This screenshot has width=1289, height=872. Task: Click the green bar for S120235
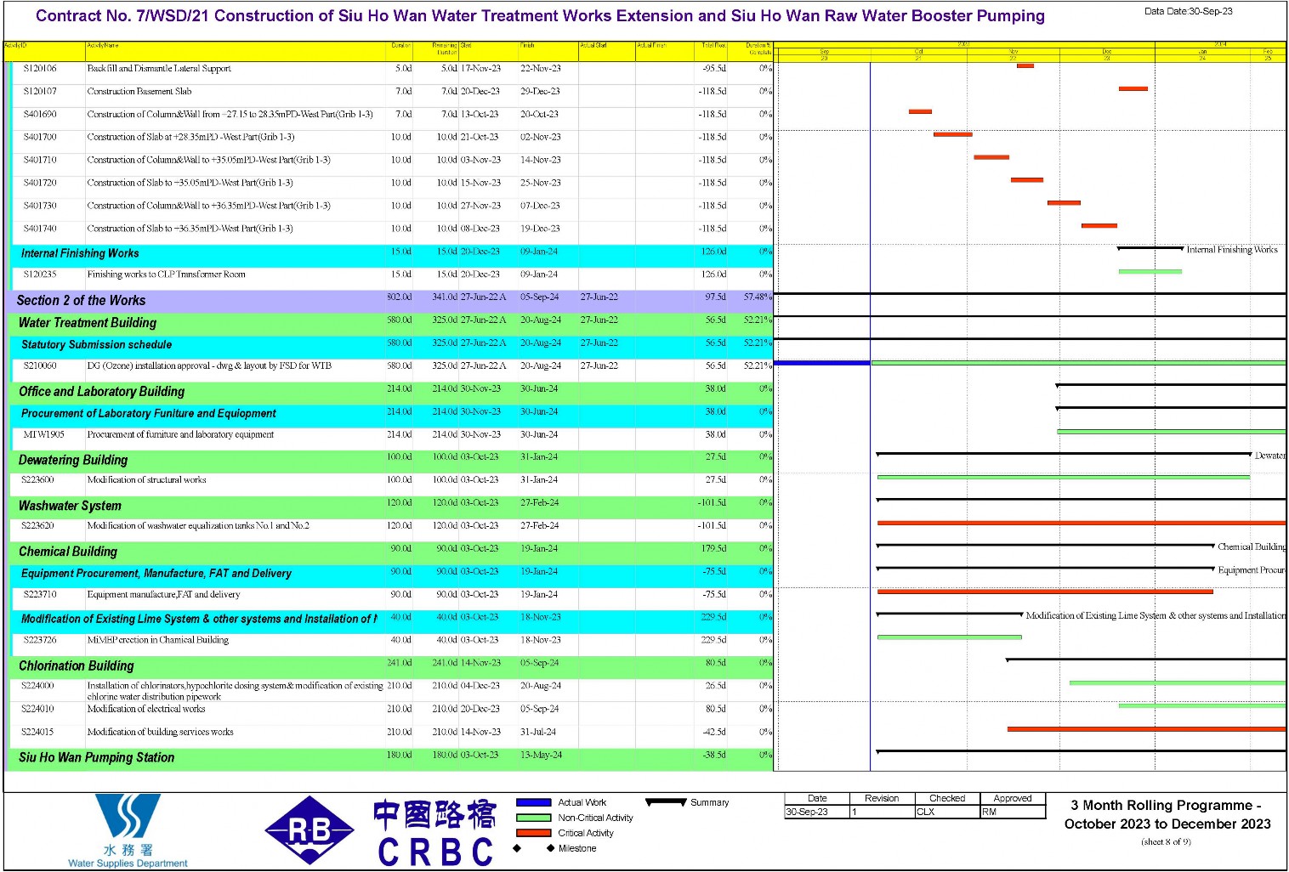[1150, 273]
